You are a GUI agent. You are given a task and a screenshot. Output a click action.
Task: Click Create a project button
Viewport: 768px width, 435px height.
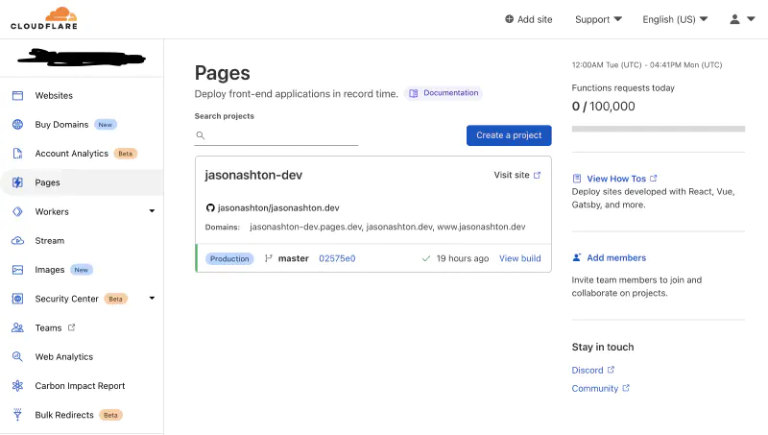509,135
